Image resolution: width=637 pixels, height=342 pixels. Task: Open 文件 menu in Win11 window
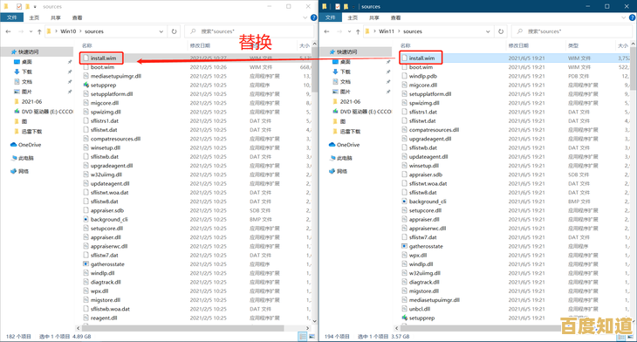(x=331, y=17)
